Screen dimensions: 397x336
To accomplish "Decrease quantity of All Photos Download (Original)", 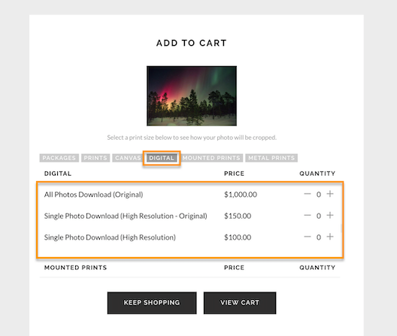I will click(x=308, y=194).
